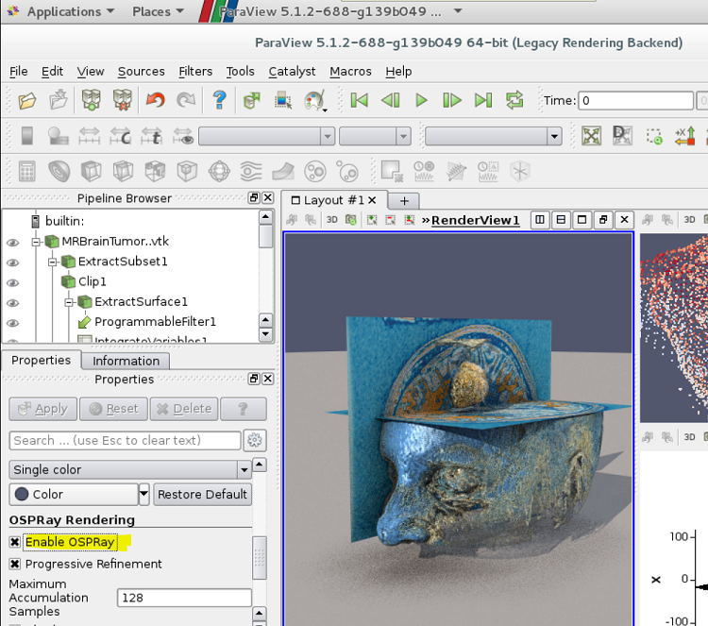Screen dimensions: 708x626
Task: Click the Undo arrow icon
Action: click(155, 100)
